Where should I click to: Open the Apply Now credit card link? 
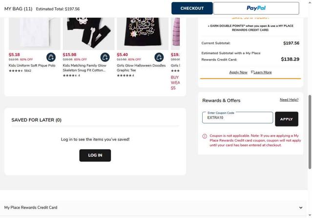coord(238,72)
